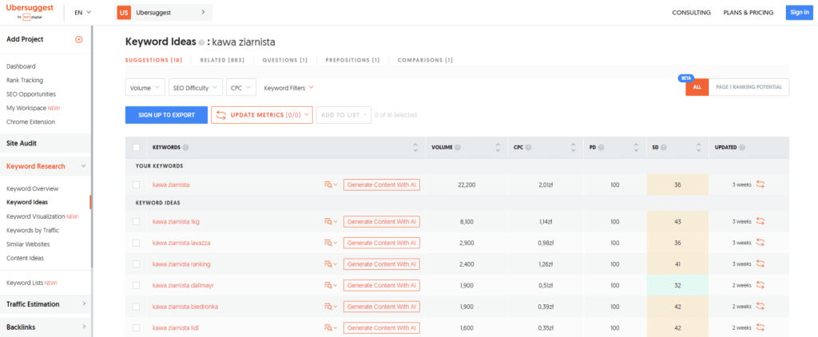Click the UPDATE METRICS button

262,115
